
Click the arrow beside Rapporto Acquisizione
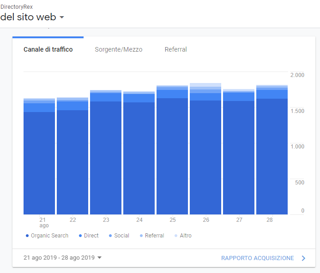click(303, 258)
